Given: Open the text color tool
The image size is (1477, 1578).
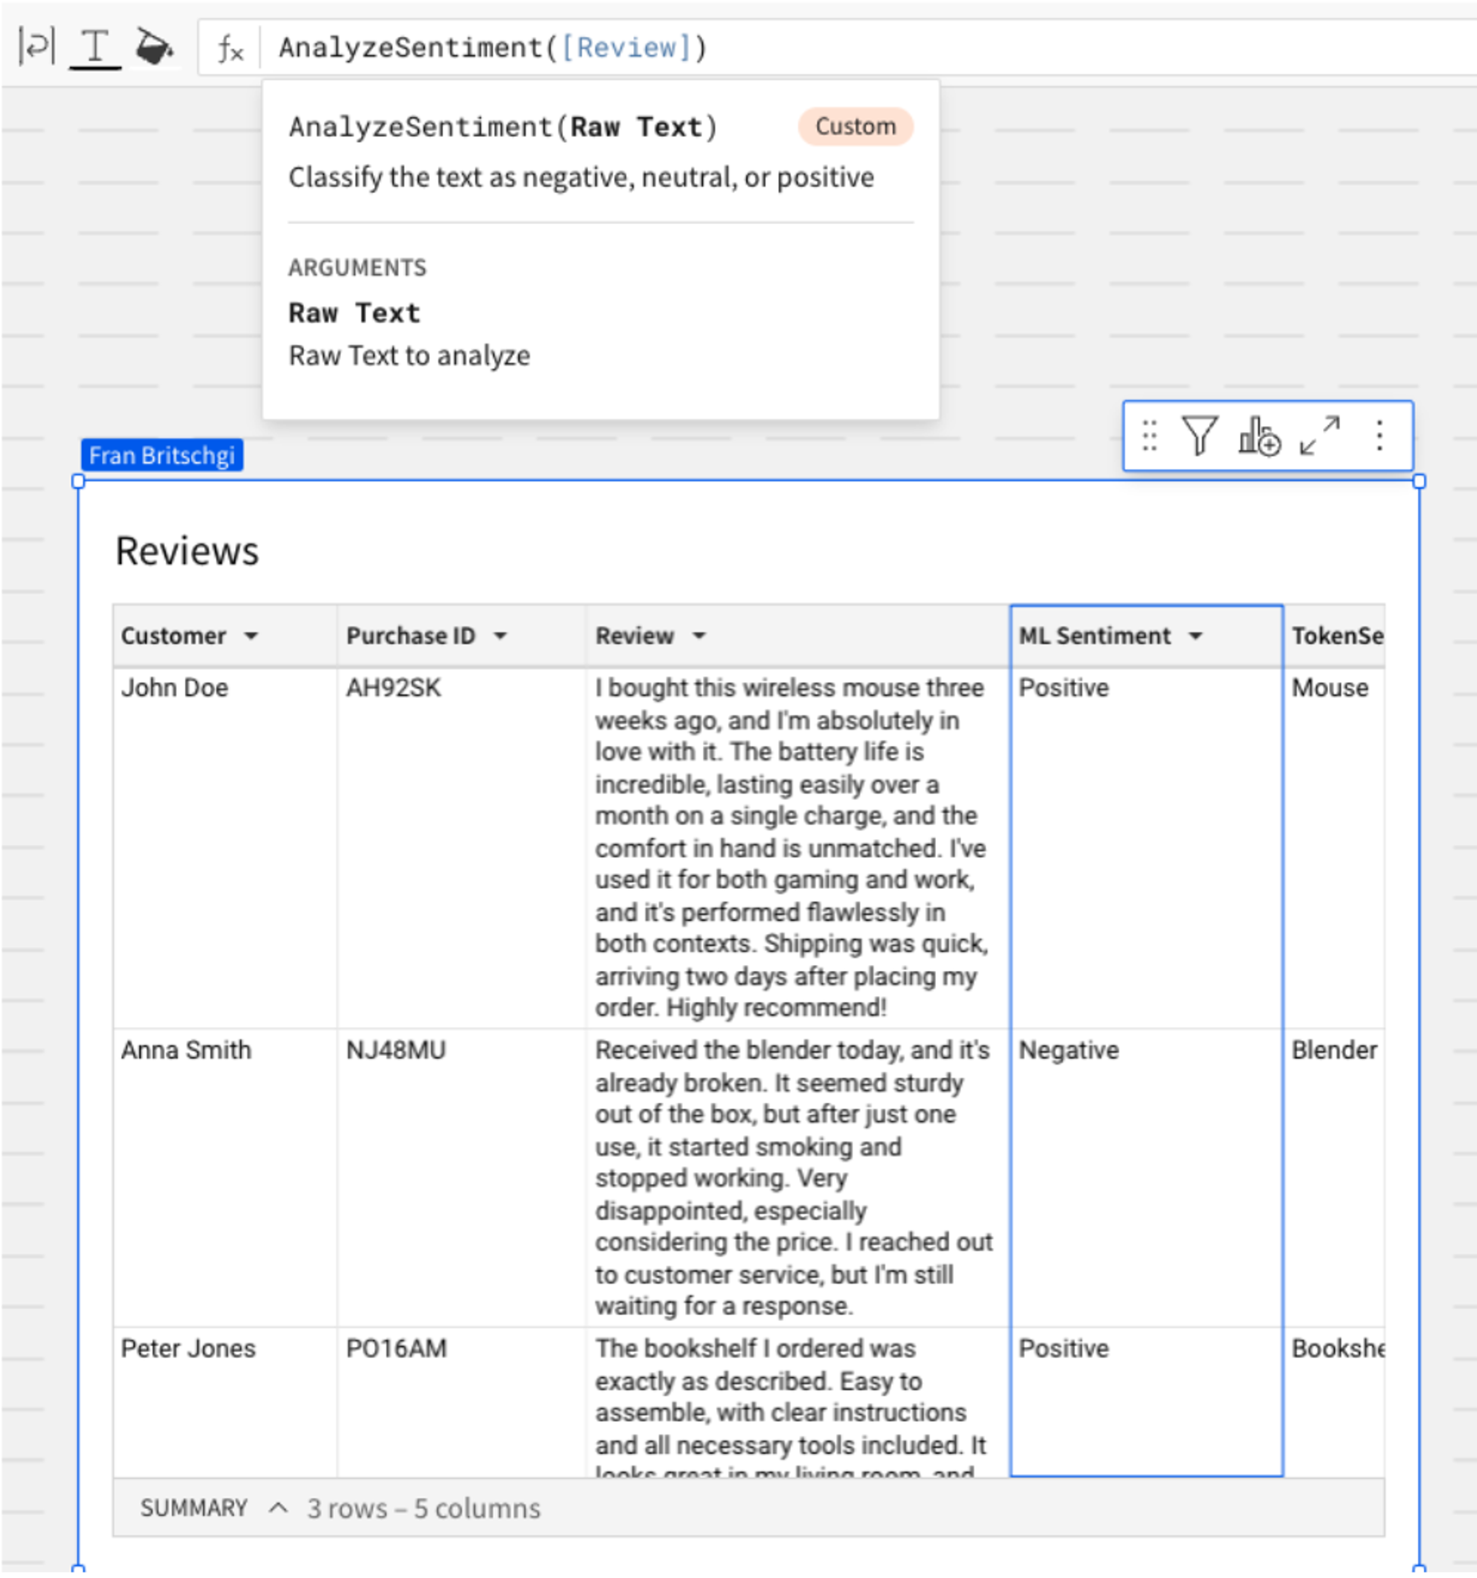Looking at the screenshot, I should point(95,48).
